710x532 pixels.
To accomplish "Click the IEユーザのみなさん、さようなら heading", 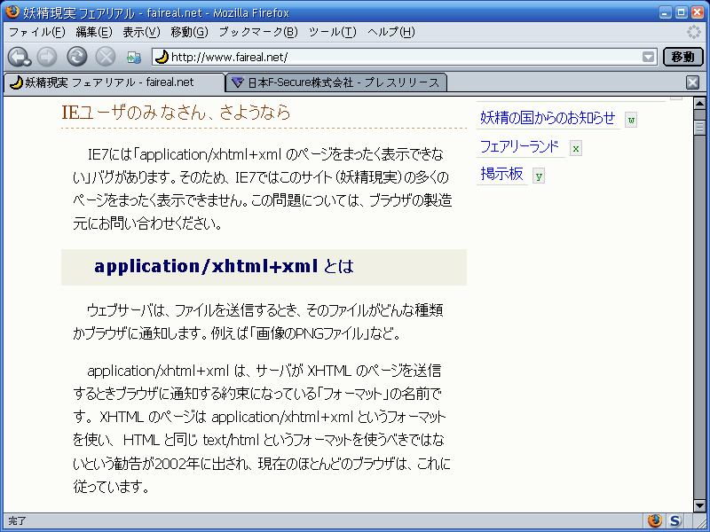I will coord(176,113).
